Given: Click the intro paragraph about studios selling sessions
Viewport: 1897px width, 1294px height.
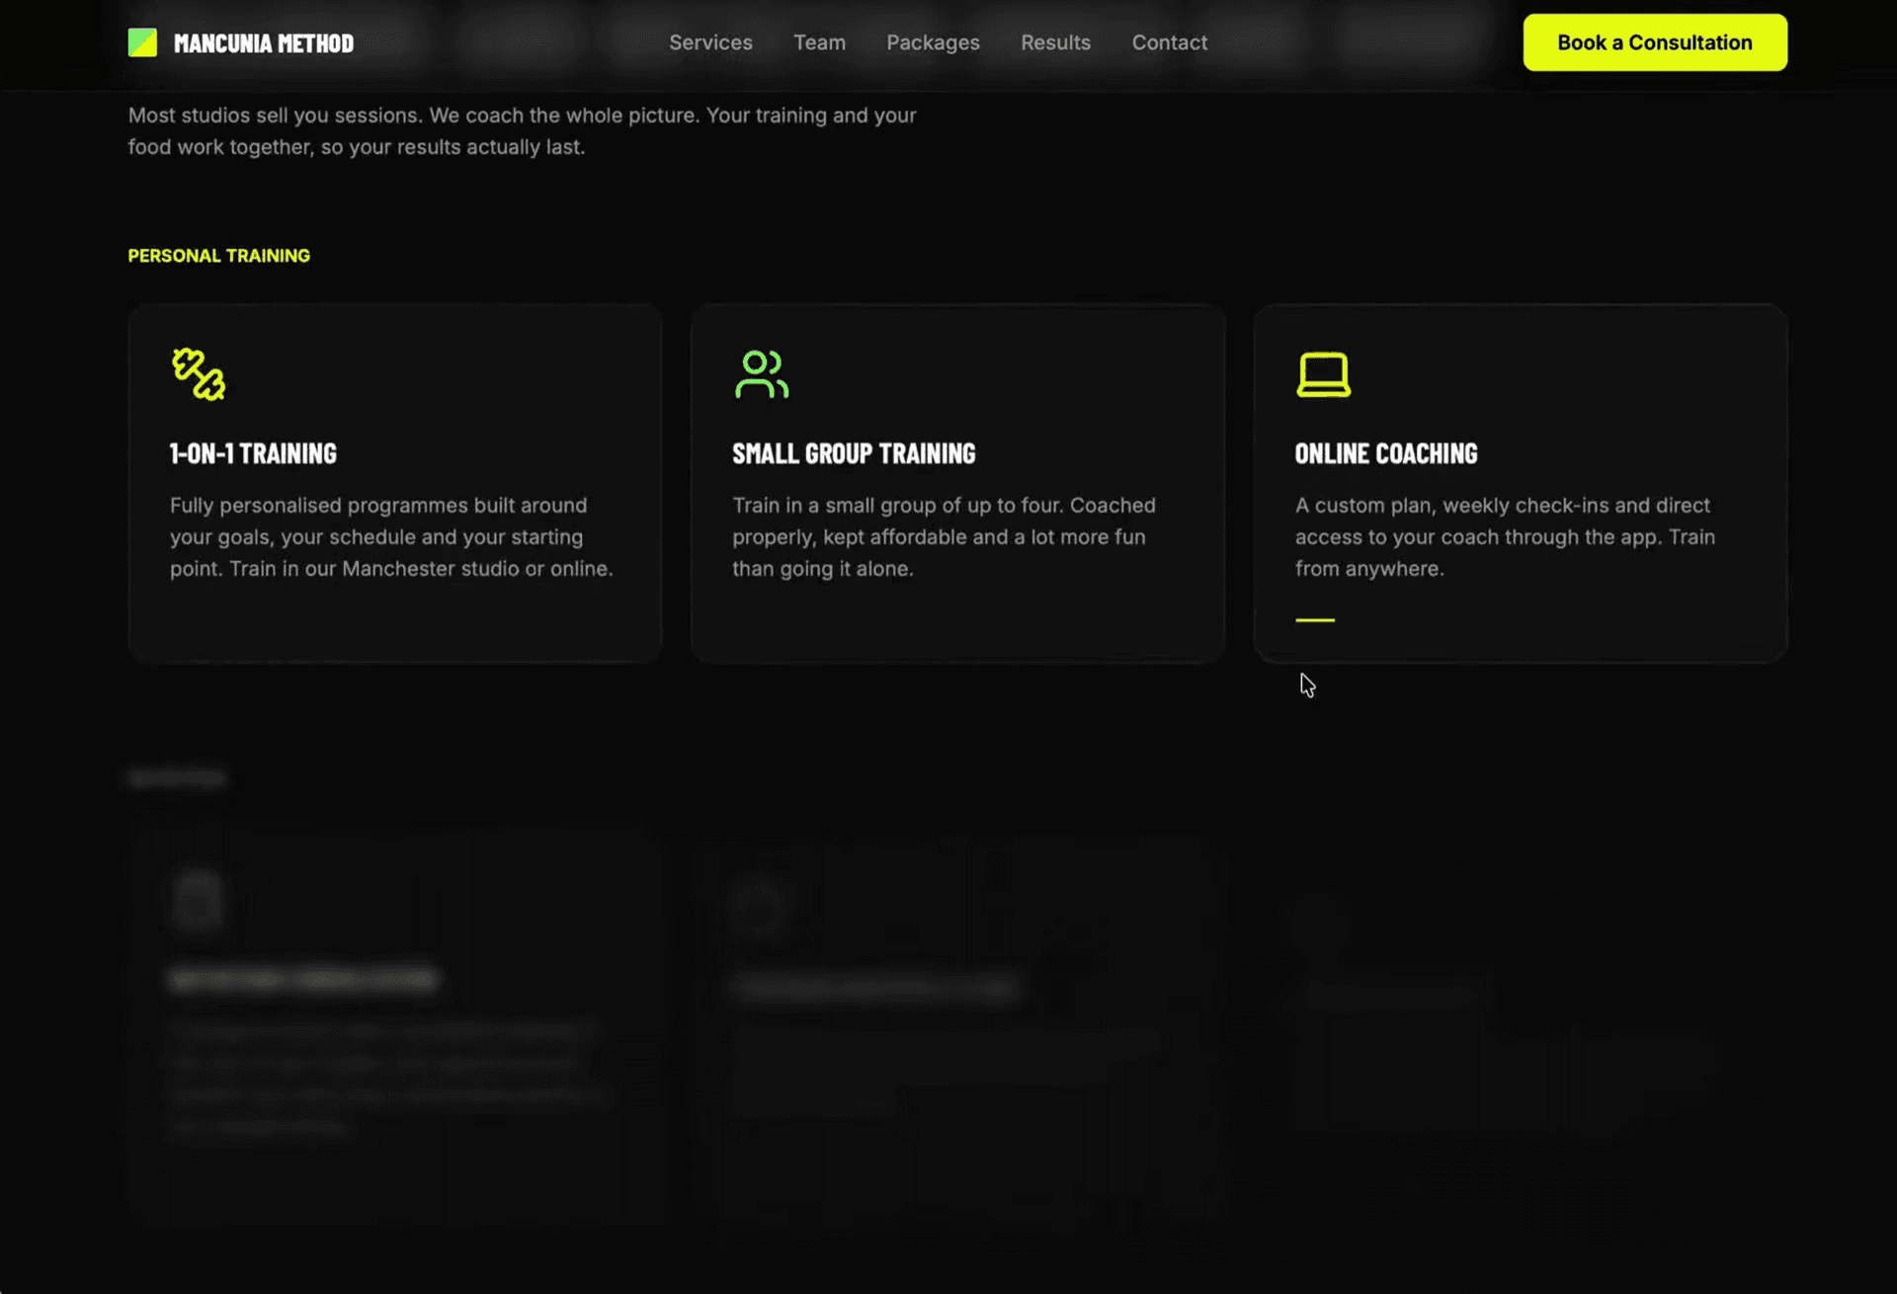Looking at the screenshot, I should (523, 131).
